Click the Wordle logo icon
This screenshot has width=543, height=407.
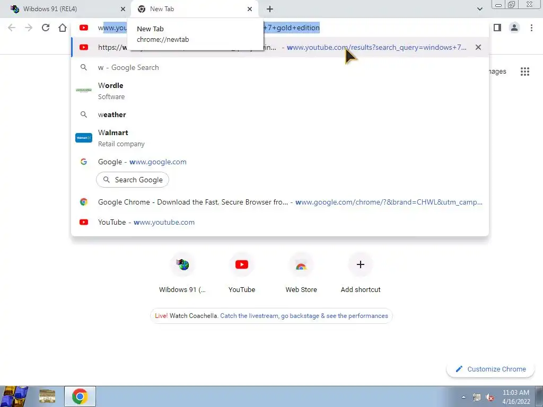[83, 90]
